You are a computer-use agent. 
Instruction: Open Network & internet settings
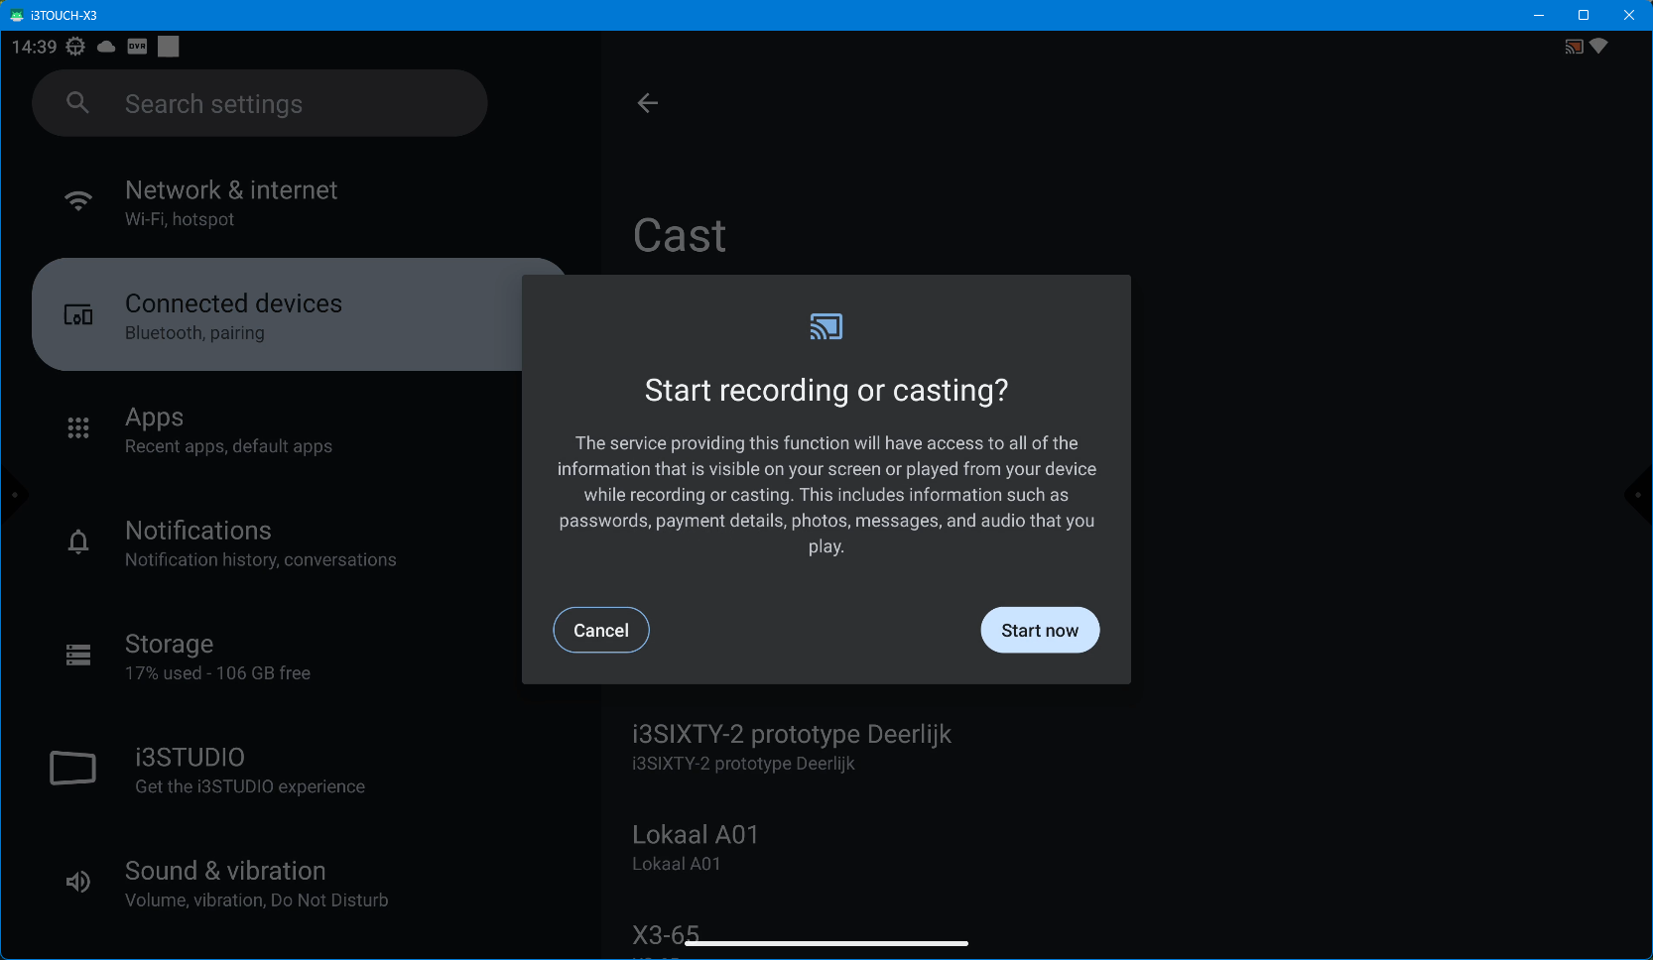coord(231,202)
